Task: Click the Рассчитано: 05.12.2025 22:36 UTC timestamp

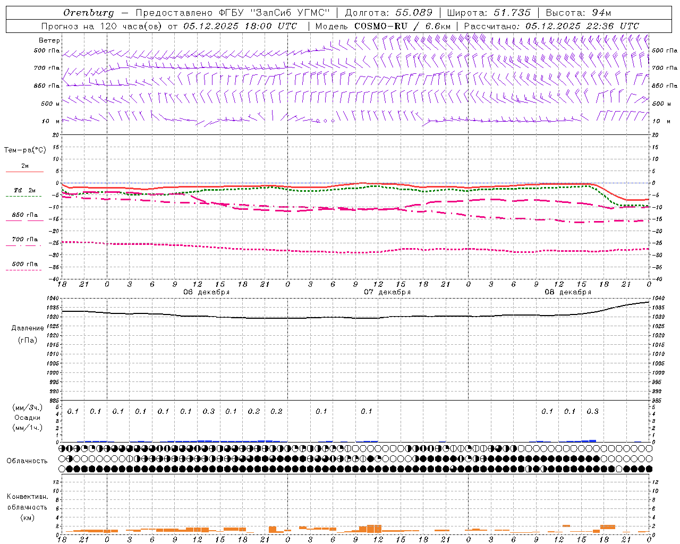Action: pos(551,26)
